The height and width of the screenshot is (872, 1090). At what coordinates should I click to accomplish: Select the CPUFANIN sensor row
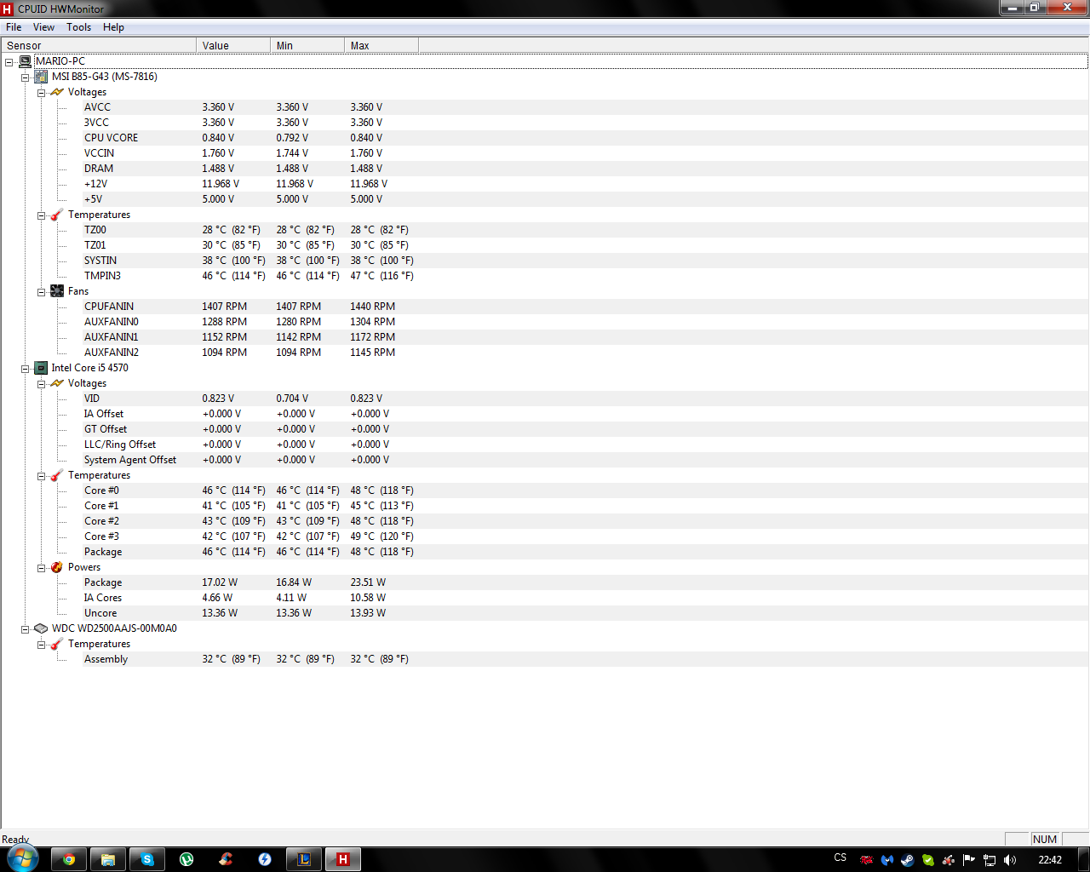point(586,307)
